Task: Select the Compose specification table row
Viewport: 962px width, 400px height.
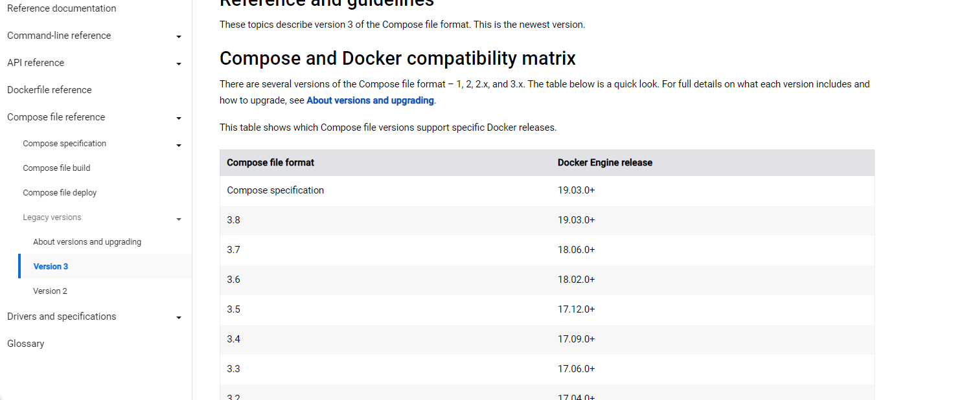Action: (275, 190)
